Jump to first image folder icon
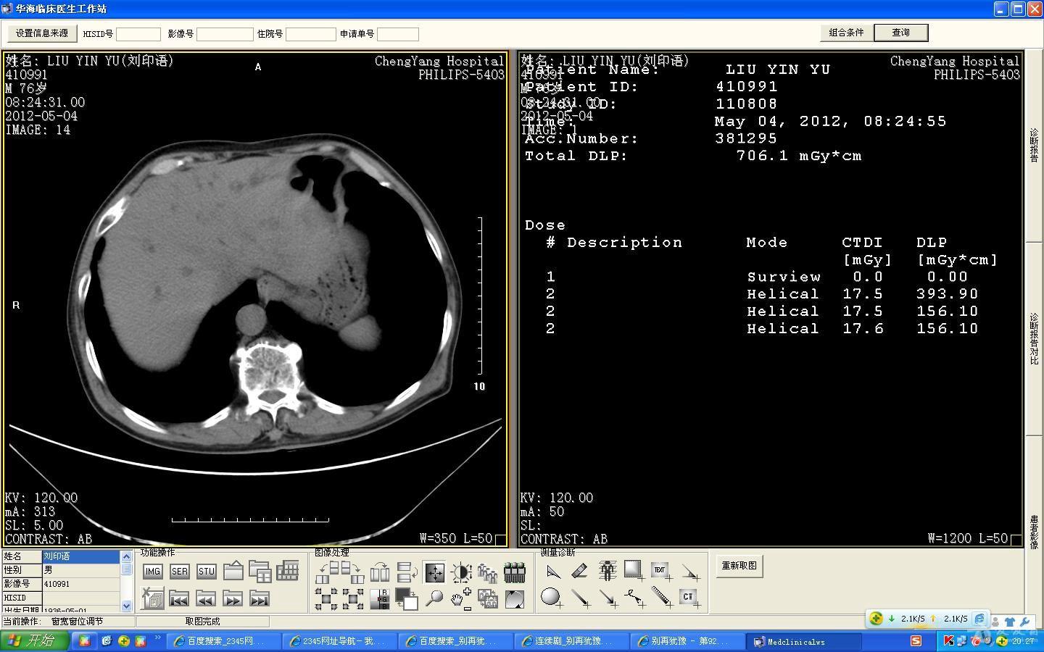The width and height of the screenshot is (1044, 652). (x=179, y=599)
